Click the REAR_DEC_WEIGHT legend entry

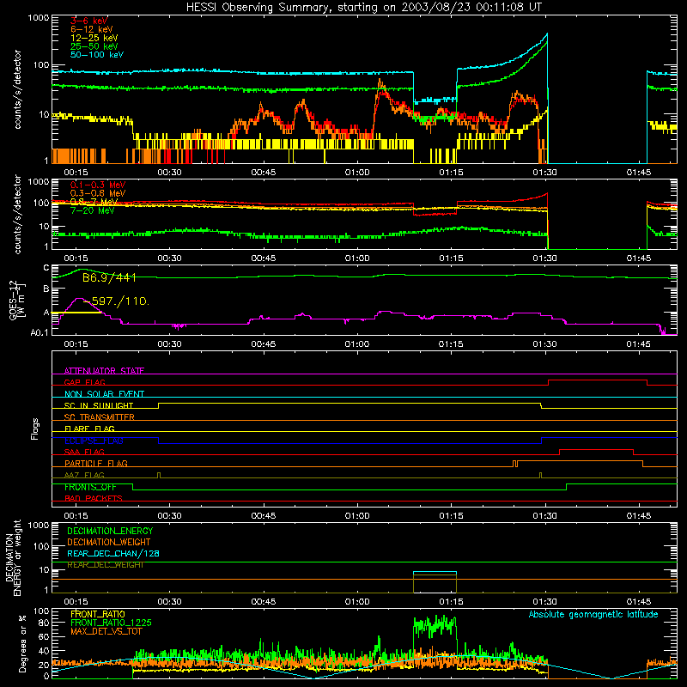click(x=105, y=565)
